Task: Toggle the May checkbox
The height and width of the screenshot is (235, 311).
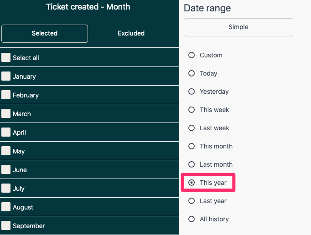Action: coord(6,151)
